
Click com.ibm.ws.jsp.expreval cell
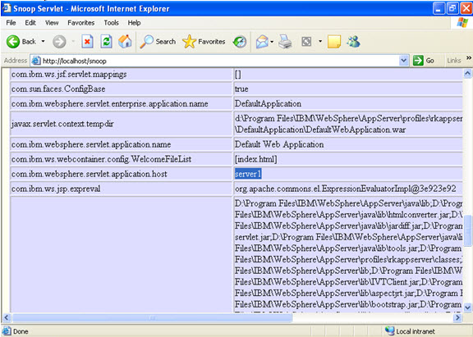(x=121, y=189)
